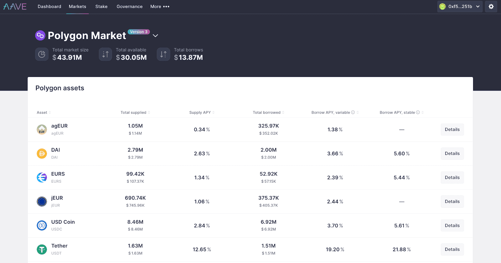The image size is (501, 263).
Task: Sort by Total borrowed column
Action: tap(268, 112)
